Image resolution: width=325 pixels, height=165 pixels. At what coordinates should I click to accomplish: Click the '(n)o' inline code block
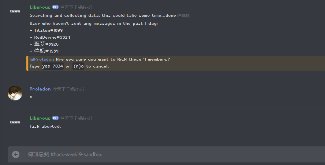(78, 66)
